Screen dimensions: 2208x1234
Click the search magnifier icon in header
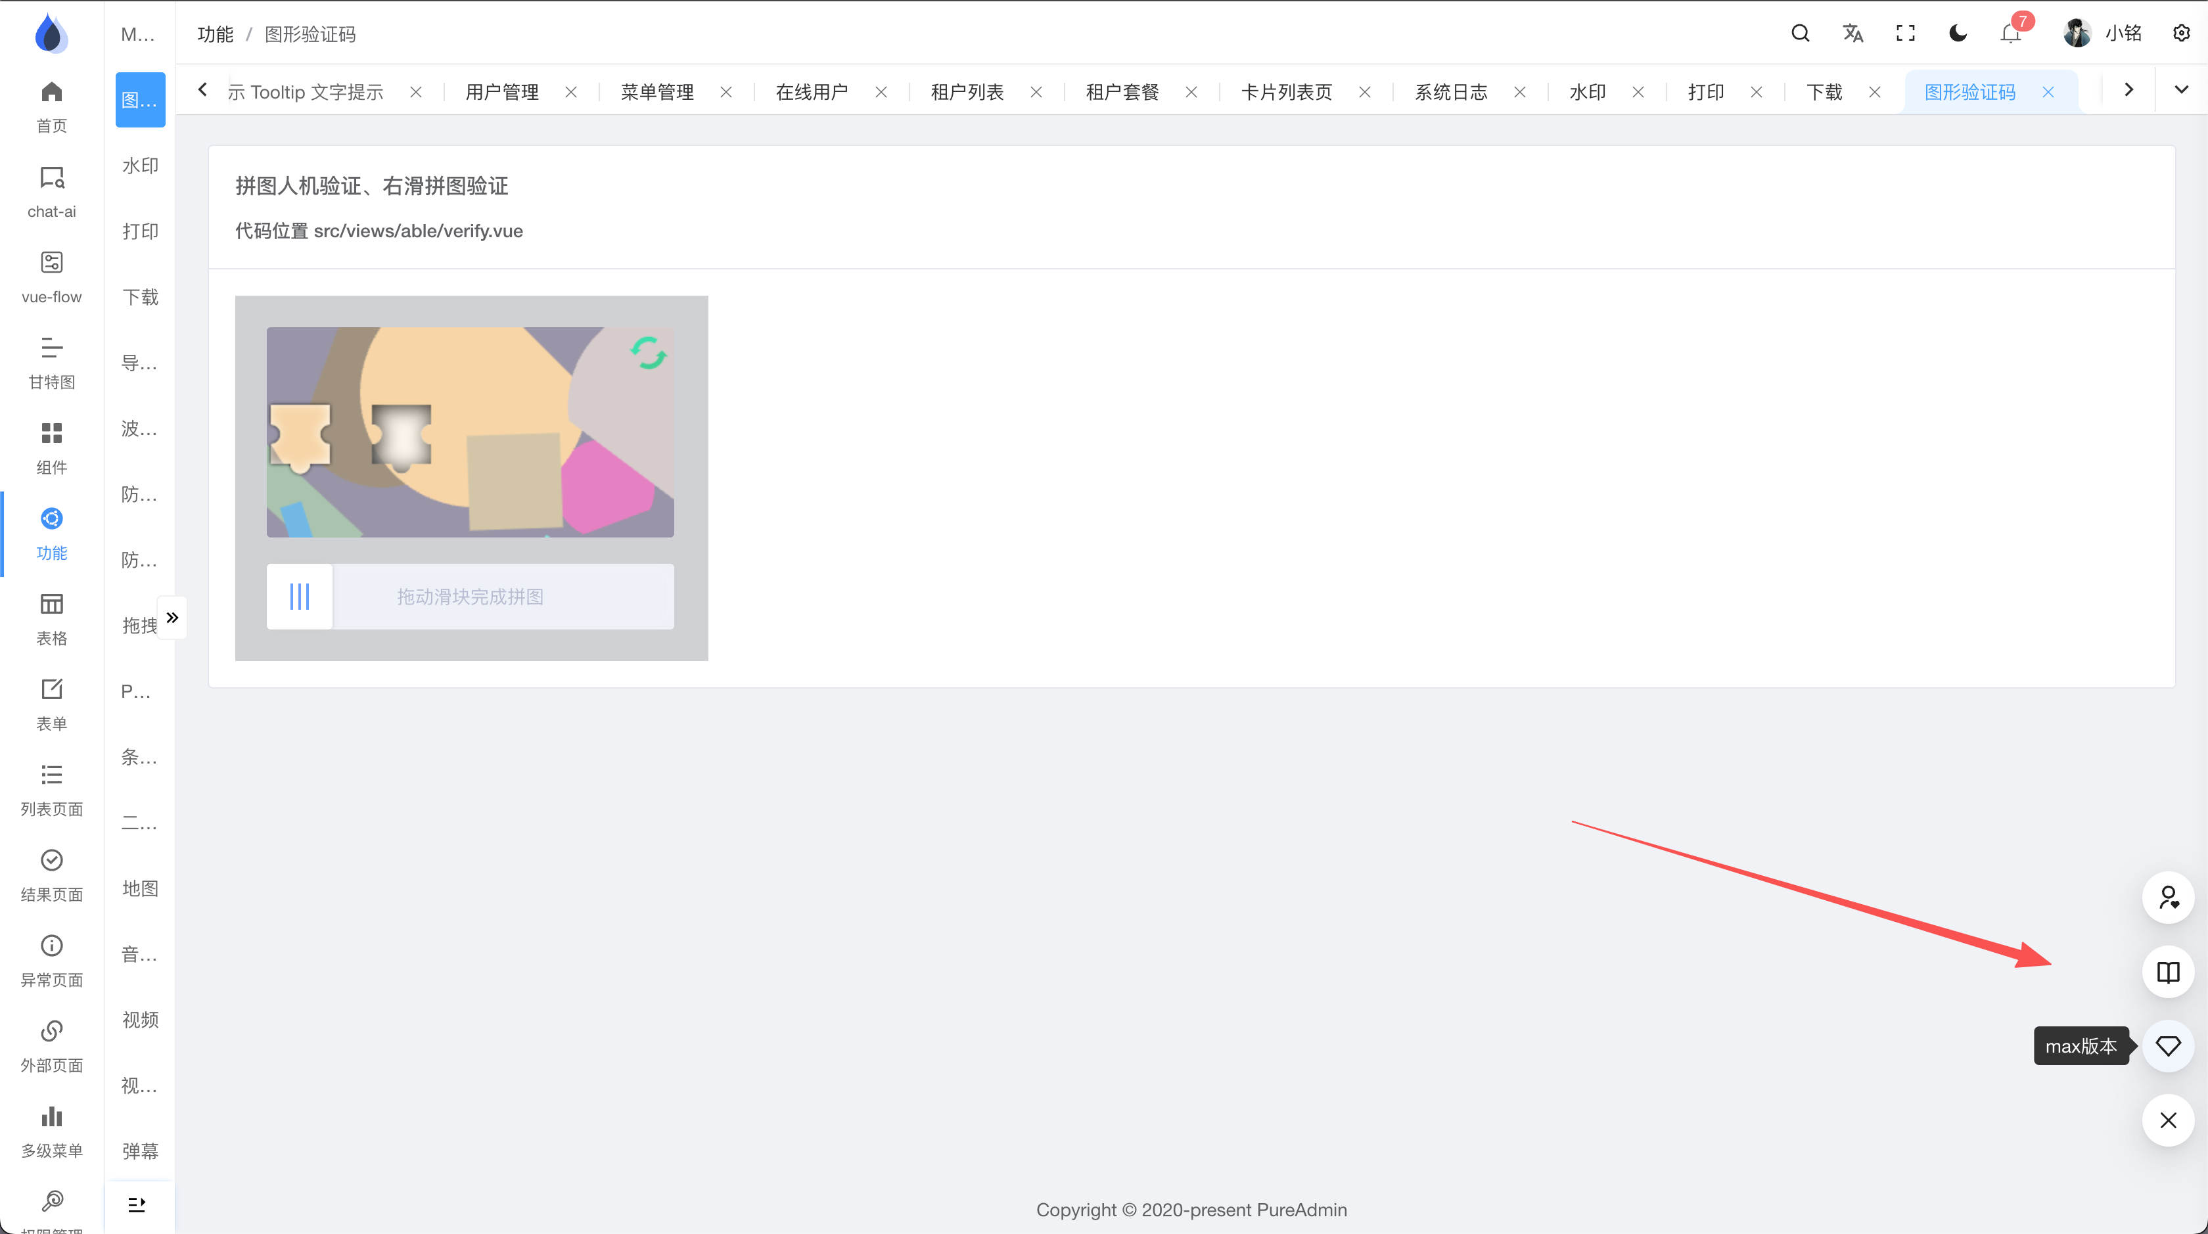pyautogui.click(x=1800, y=34)
